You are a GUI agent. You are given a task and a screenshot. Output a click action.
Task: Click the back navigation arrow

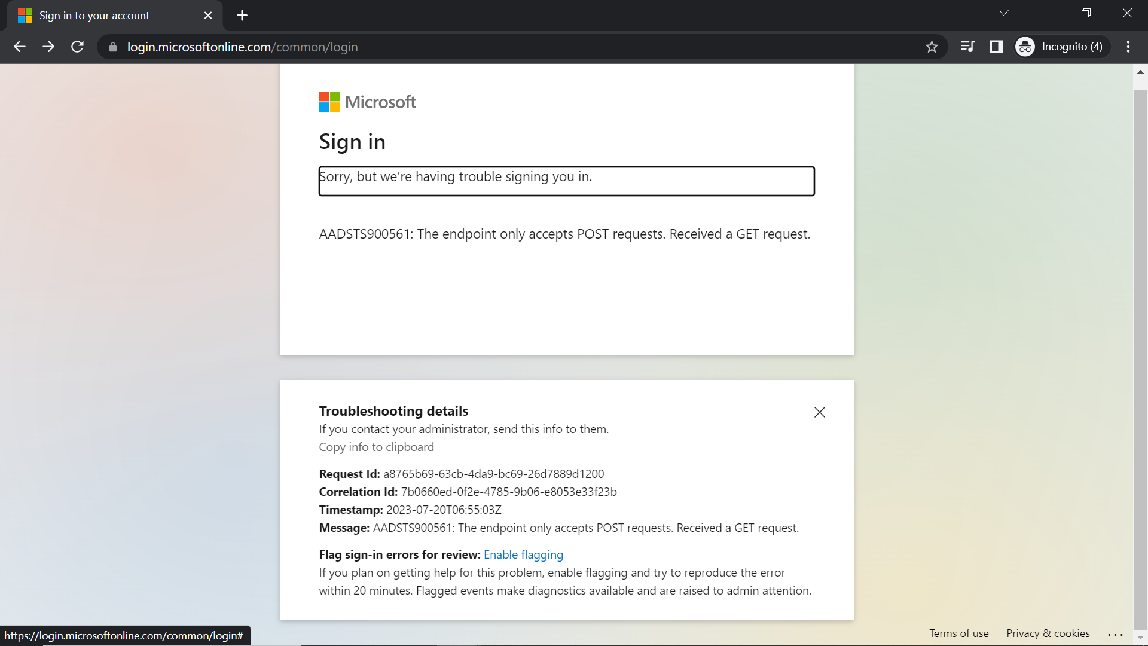[x=20, y=47]
